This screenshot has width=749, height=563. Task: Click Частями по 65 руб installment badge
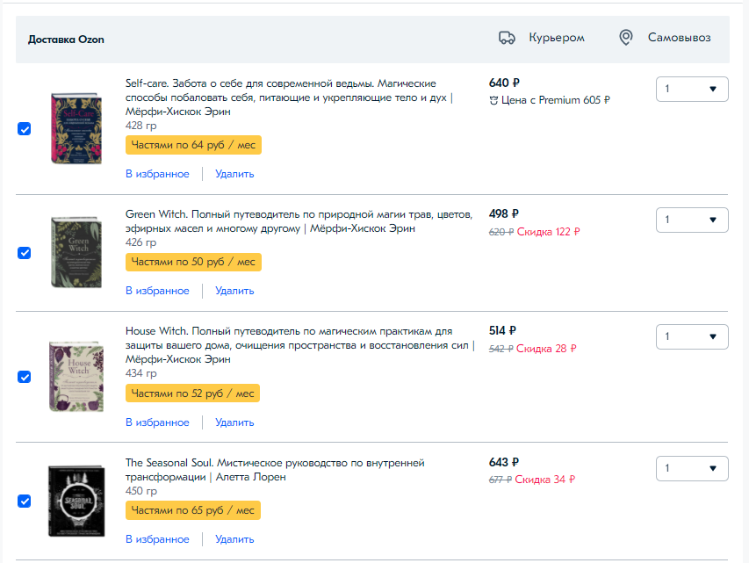click(193, 510)
